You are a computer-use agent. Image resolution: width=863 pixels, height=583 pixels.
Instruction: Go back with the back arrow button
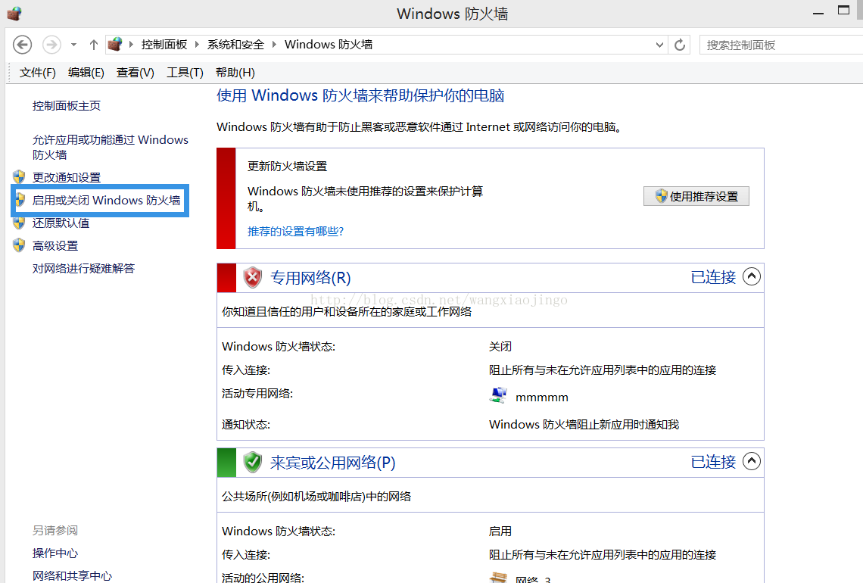point(23,45)
